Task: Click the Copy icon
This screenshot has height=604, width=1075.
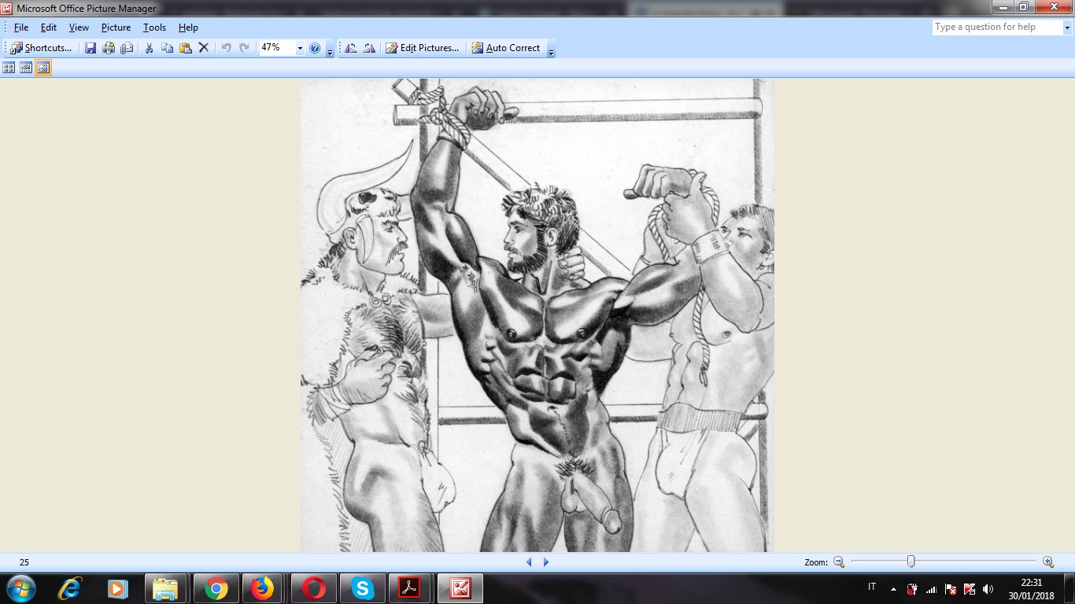Action: click(x=167, y=48)
